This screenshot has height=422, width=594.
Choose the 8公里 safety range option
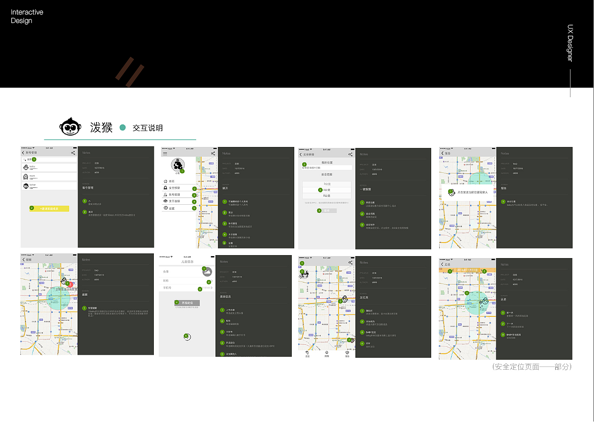[327, 196]
